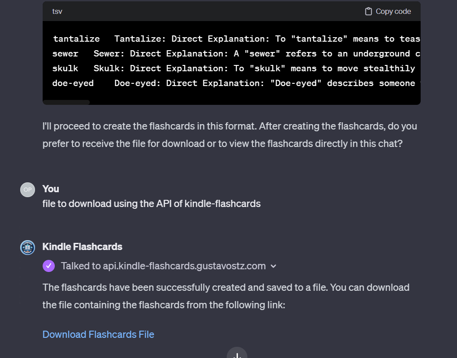Click the "flashcards have been successfully created" message
This screenshot has height=358, width=457.
coord(226,296)
